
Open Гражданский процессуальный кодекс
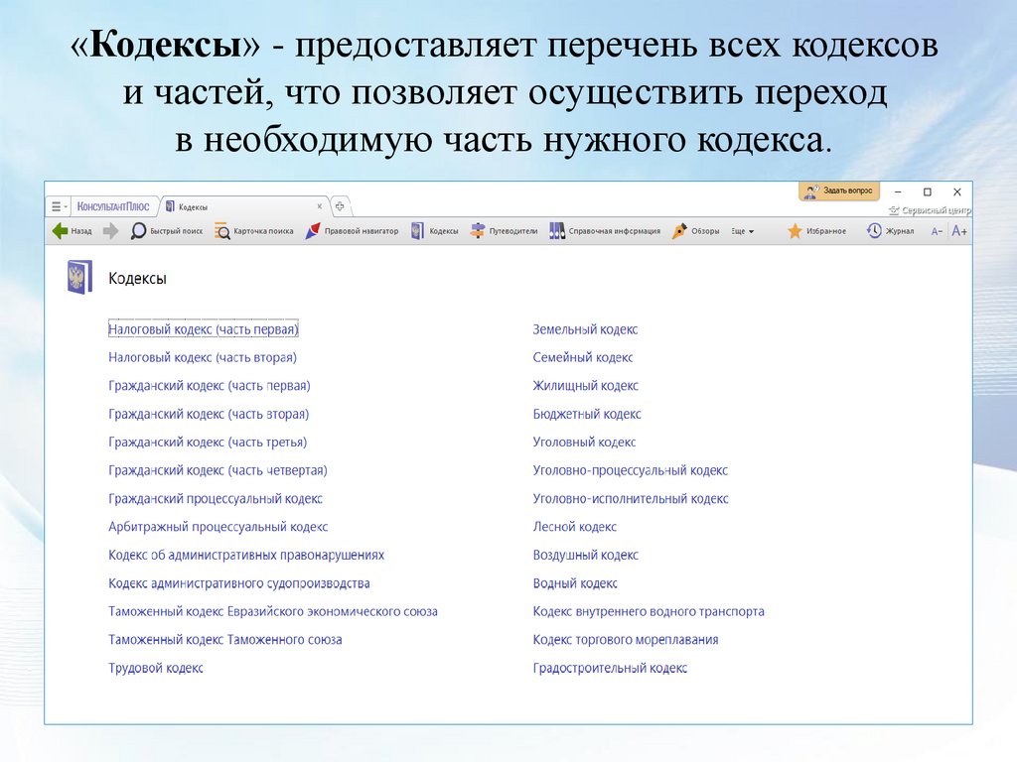click(x=216, y=498)
